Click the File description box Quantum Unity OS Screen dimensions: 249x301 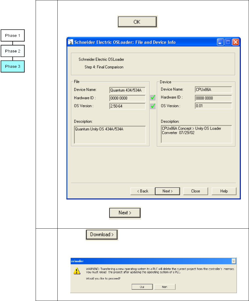tap(110, 135)
